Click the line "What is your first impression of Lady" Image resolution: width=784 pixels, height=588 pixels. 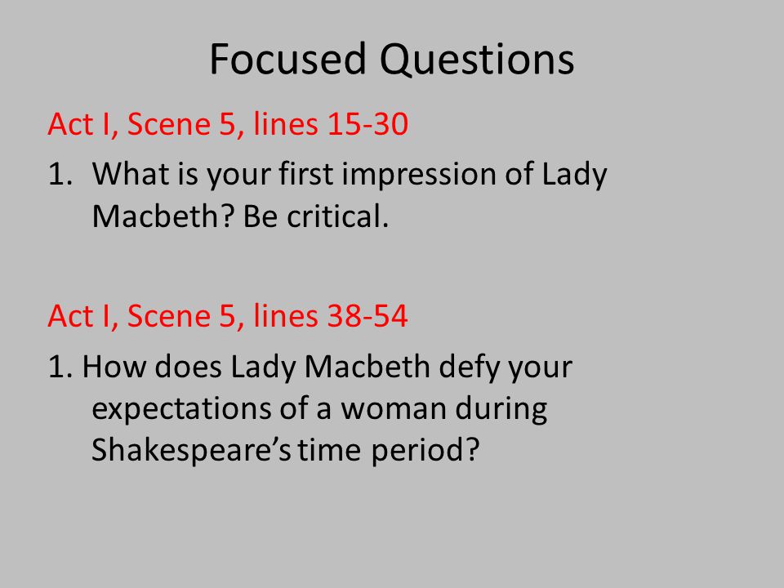pos(350,175)
